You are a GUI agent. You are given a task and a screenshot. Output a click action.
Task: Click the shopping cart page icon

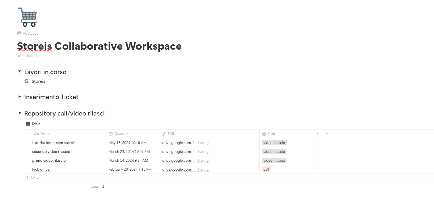coord(27,17)
